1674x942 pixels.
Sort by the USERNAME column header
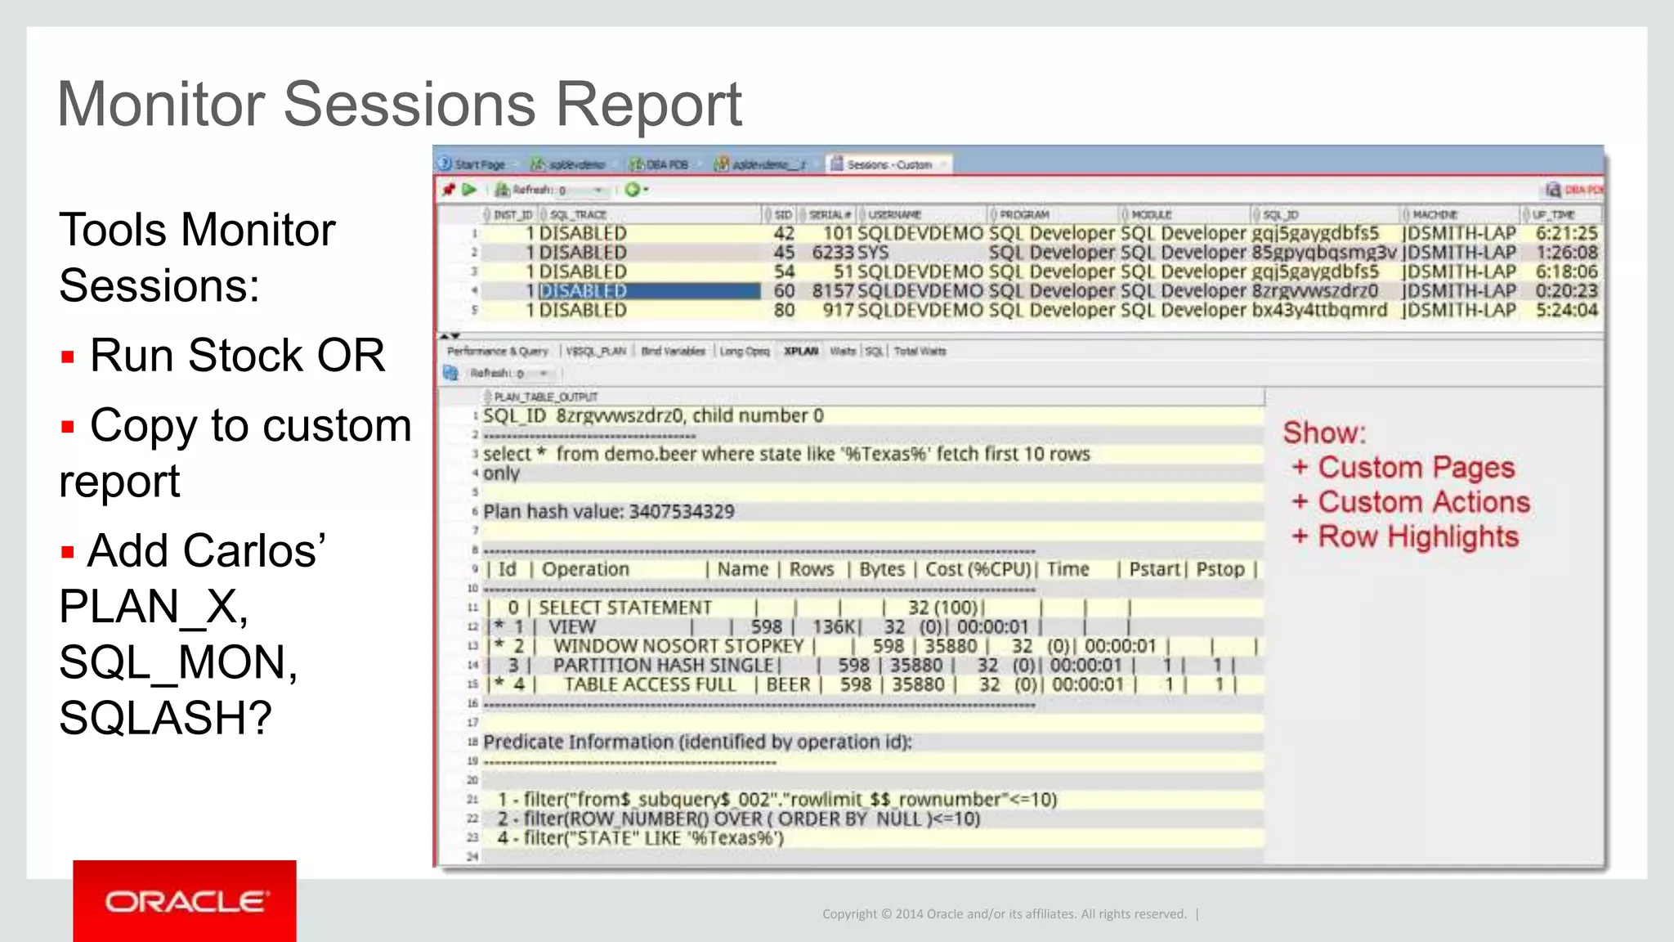[894, 214]
